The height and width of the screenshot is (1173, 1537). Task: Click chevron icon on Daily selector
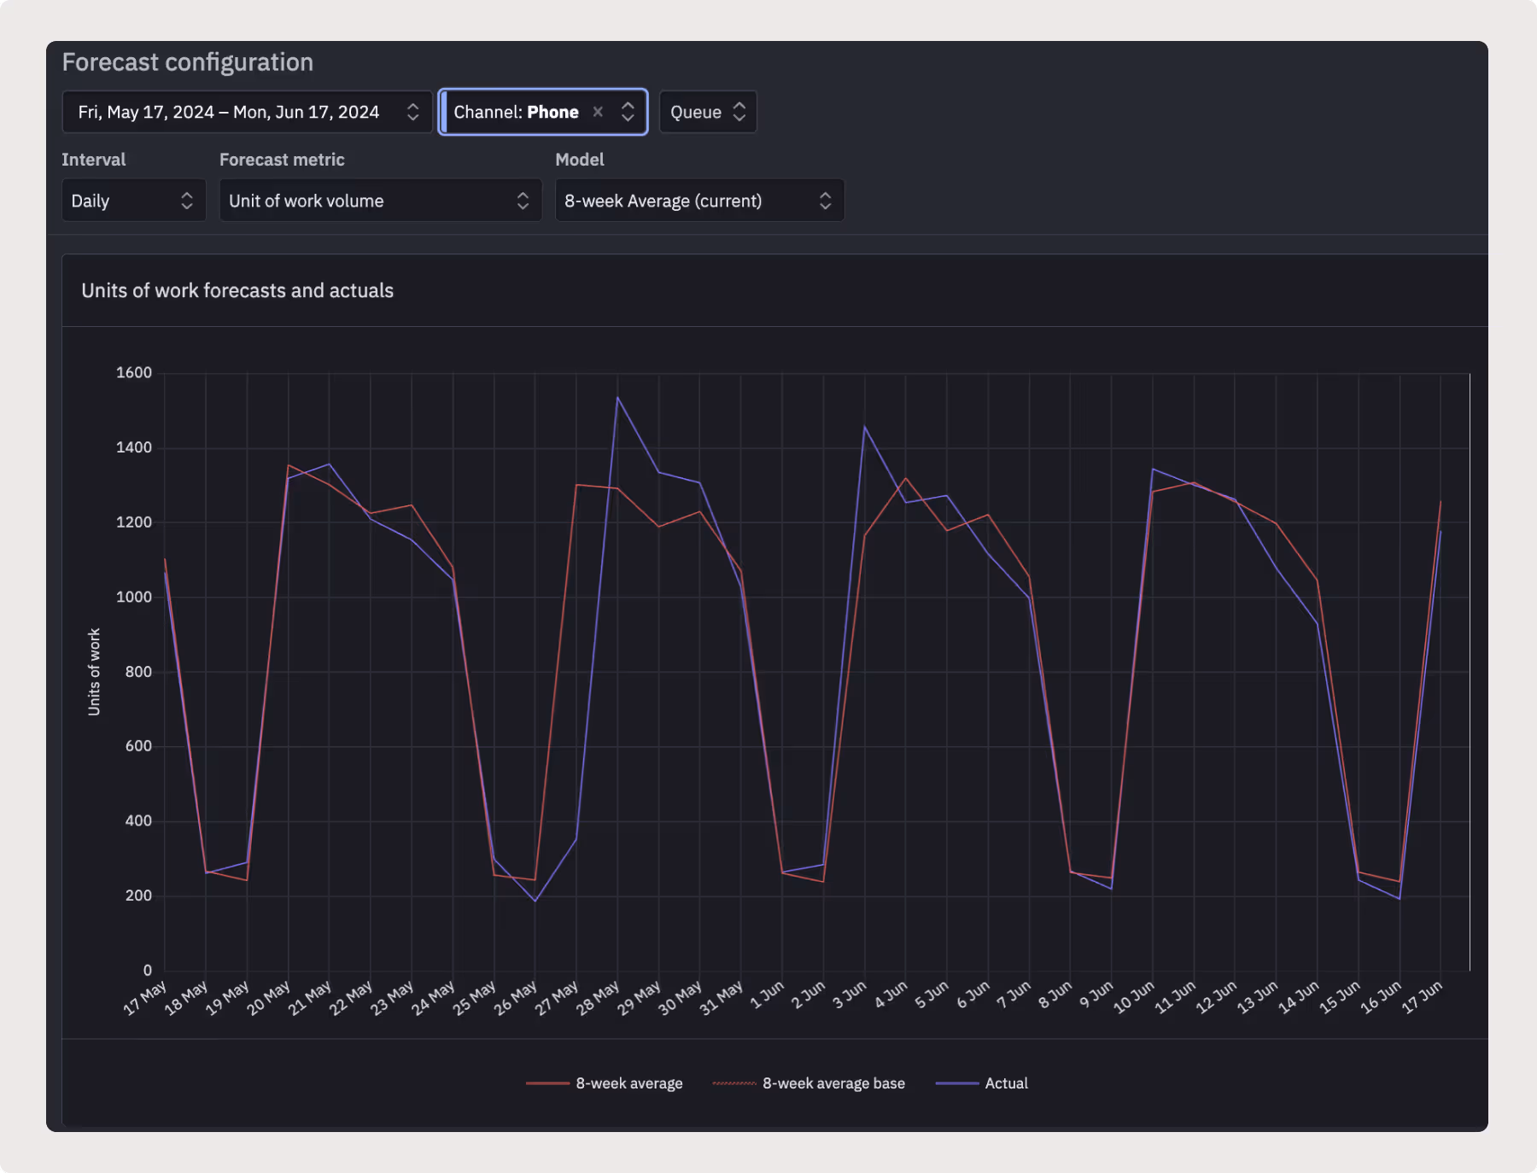[x=187, y=201]
